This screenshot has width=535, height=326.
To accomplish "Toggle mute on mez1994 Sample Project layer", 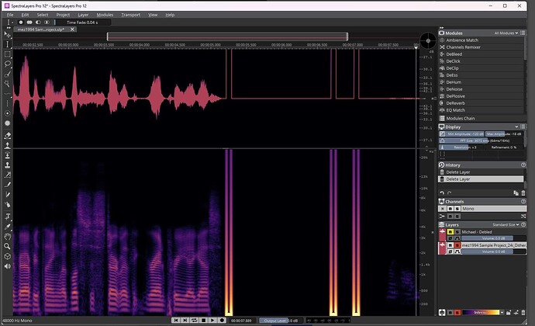I will [450, 245].
